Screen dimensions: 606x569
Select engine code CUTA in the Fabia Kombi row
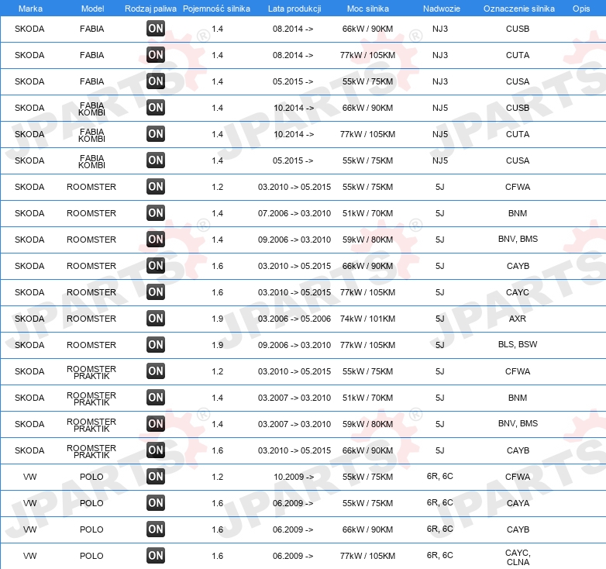518,134
